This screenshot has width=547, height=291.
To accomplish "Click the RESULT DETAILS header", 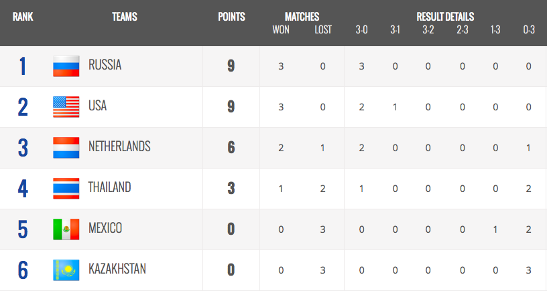I will coord(445,17).
